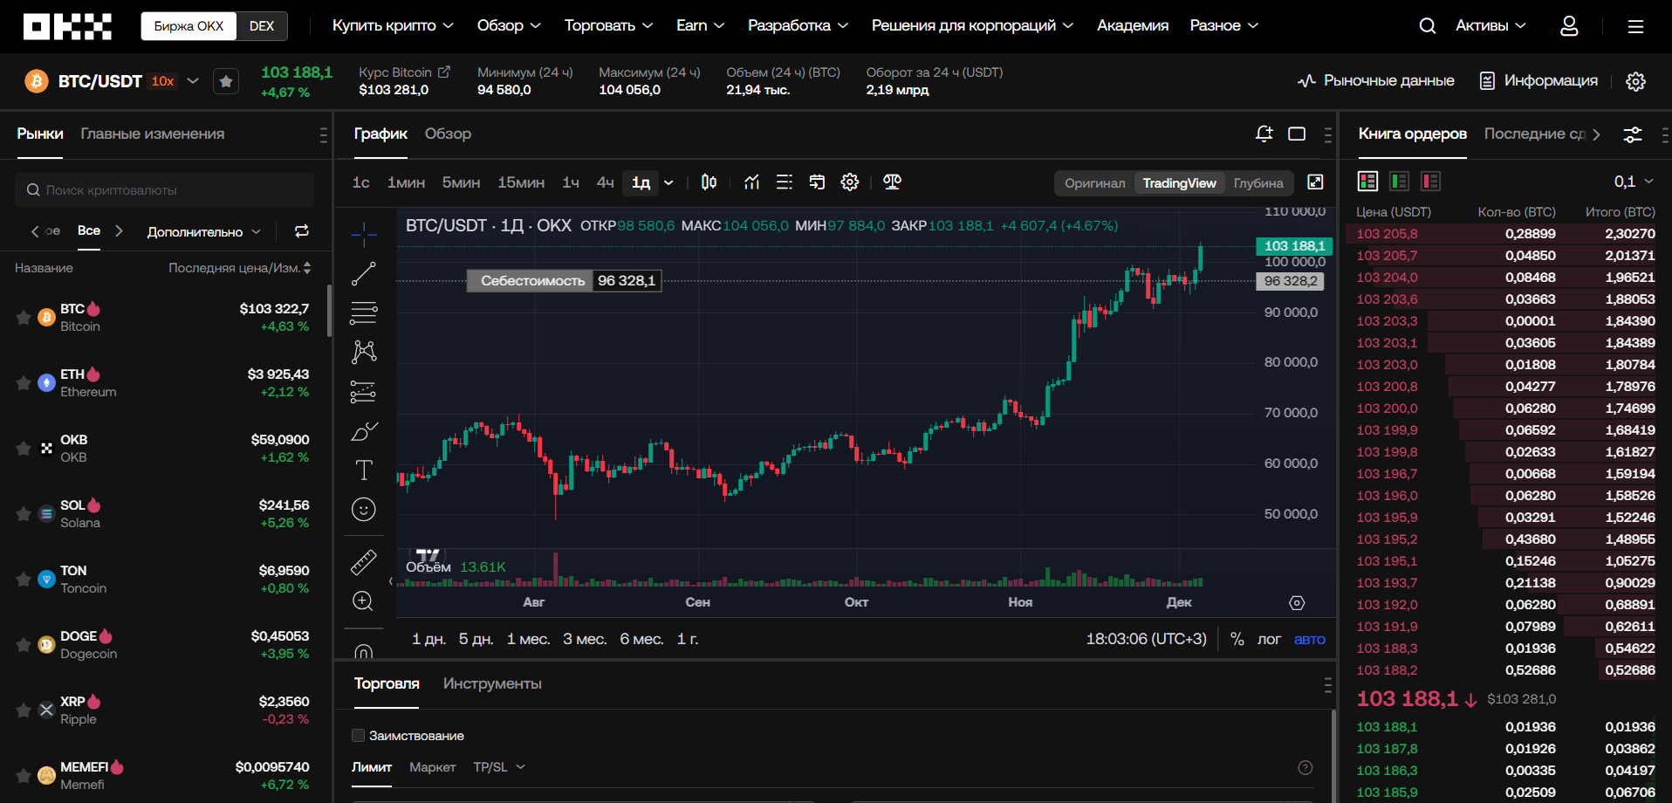1672x803 pixels.
Task: Switch to DEX mode
Action: point(262,26)
